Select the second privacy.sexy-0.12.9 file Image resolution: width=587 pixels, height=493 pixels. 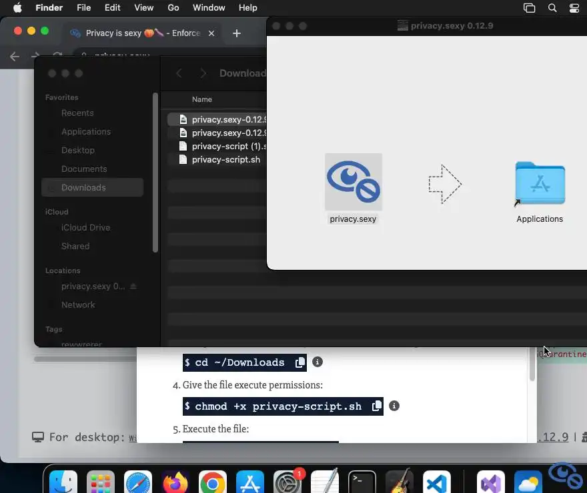point(217,133)
